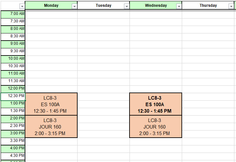Click the 9:30 AM time cell

13,52
